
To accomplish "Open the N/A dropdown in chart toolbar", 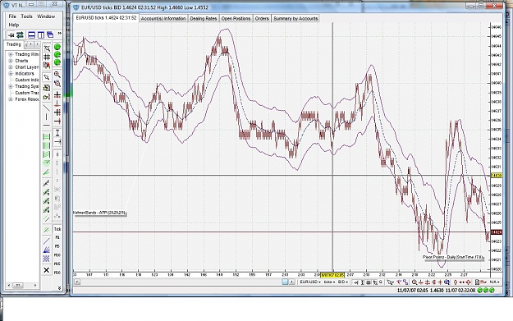I will [x=494, y=282].
